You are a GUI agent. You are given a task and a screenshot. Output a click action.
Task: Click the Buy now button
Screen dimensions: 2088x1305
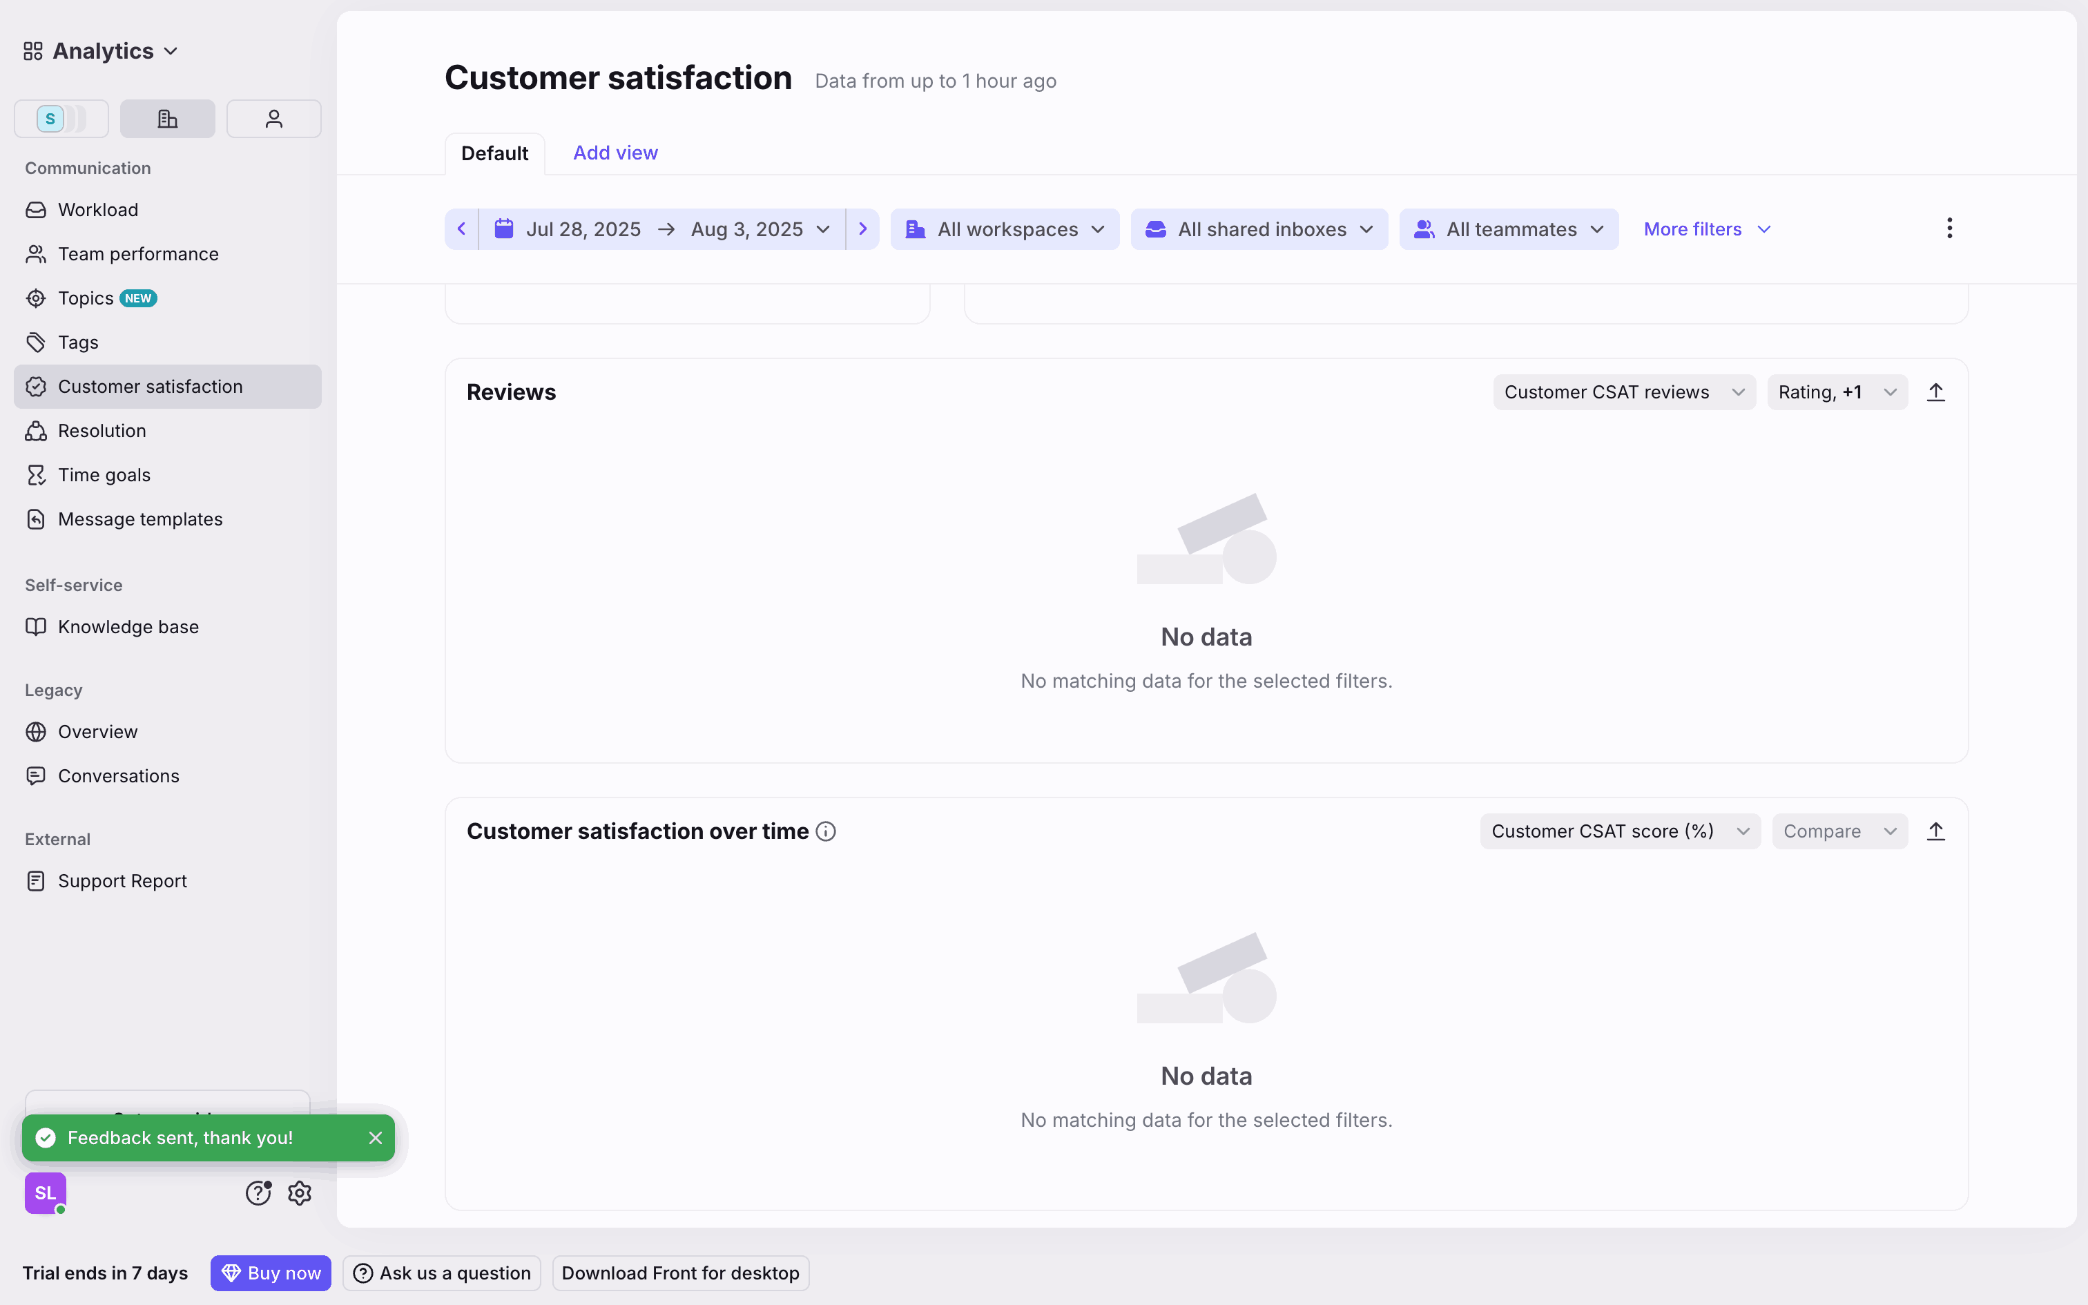tap(270, 1272)
